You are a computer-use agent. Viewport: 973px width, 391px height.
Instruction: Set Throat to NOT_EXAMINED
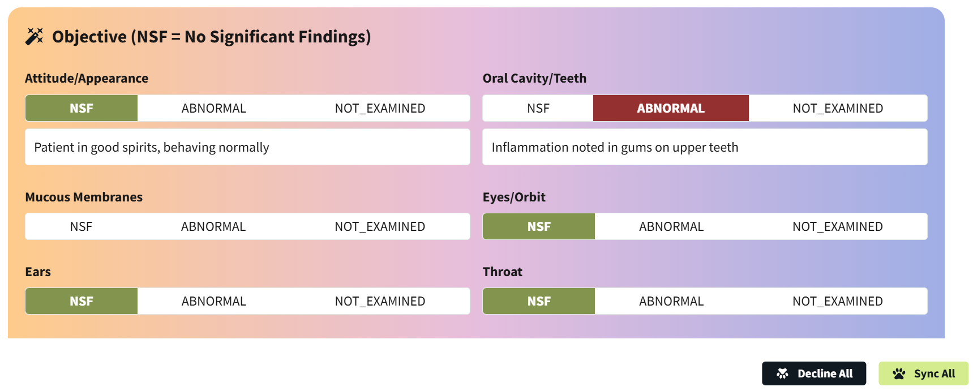pyautogui.click(x=837, y=301)
